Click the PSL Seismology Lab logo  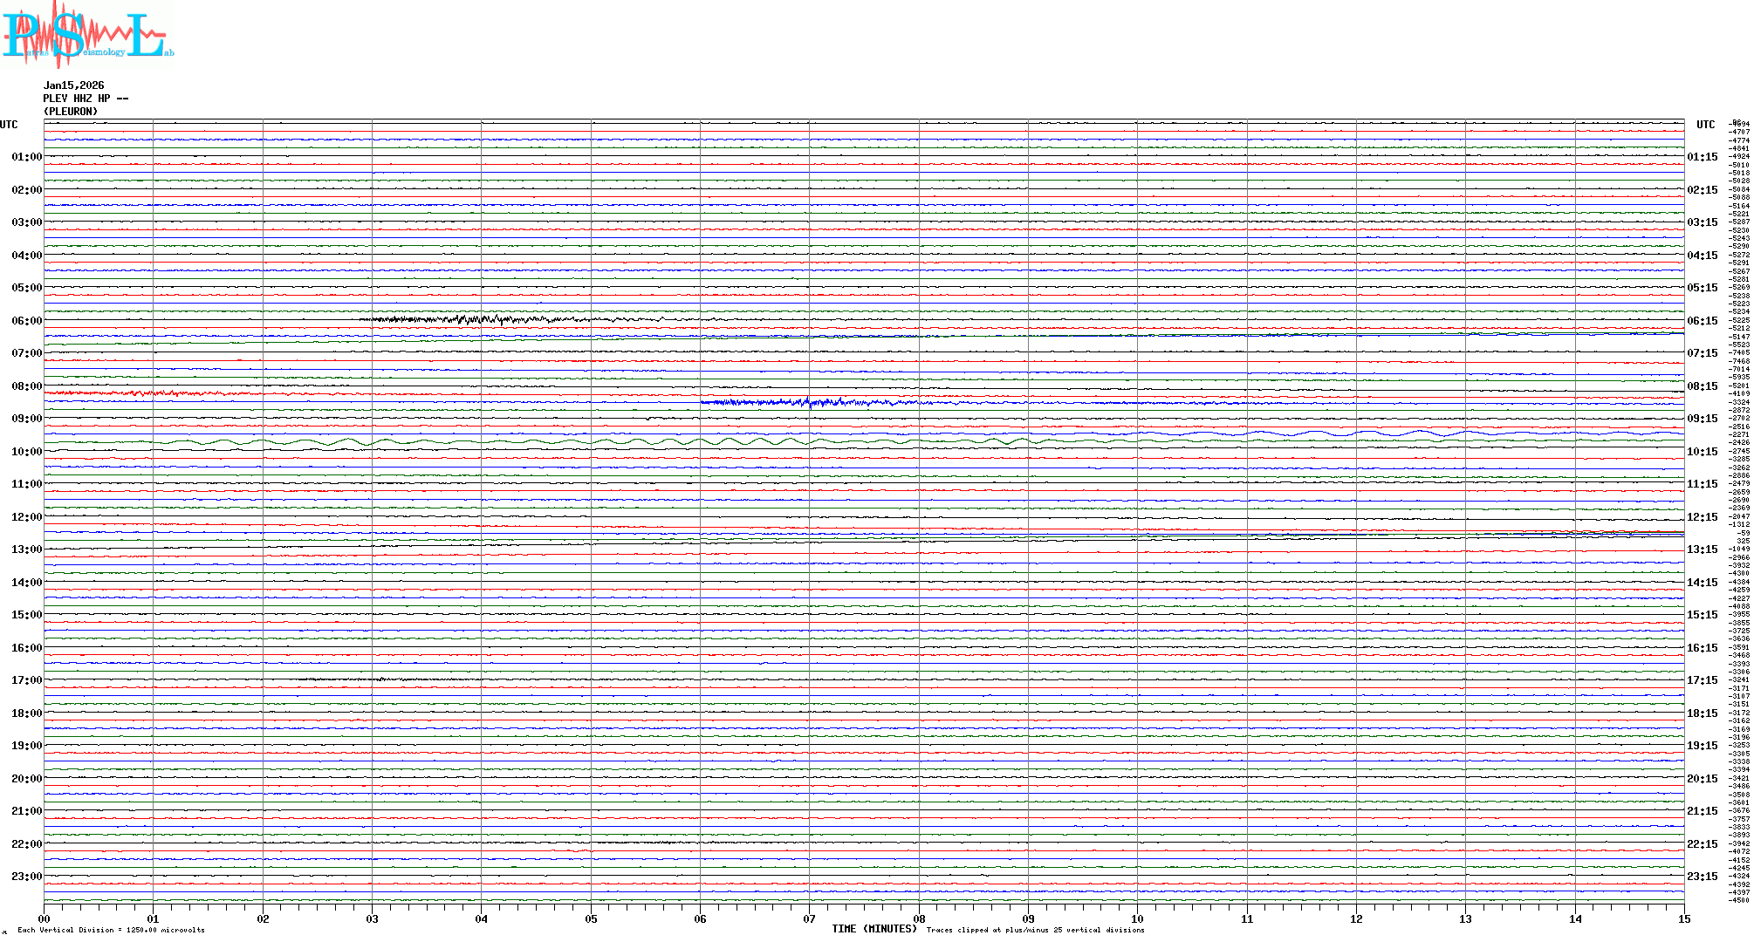pyautogui.click(x=87, y=35)
